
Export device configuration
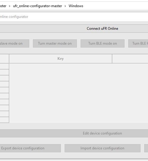point(30,148)
